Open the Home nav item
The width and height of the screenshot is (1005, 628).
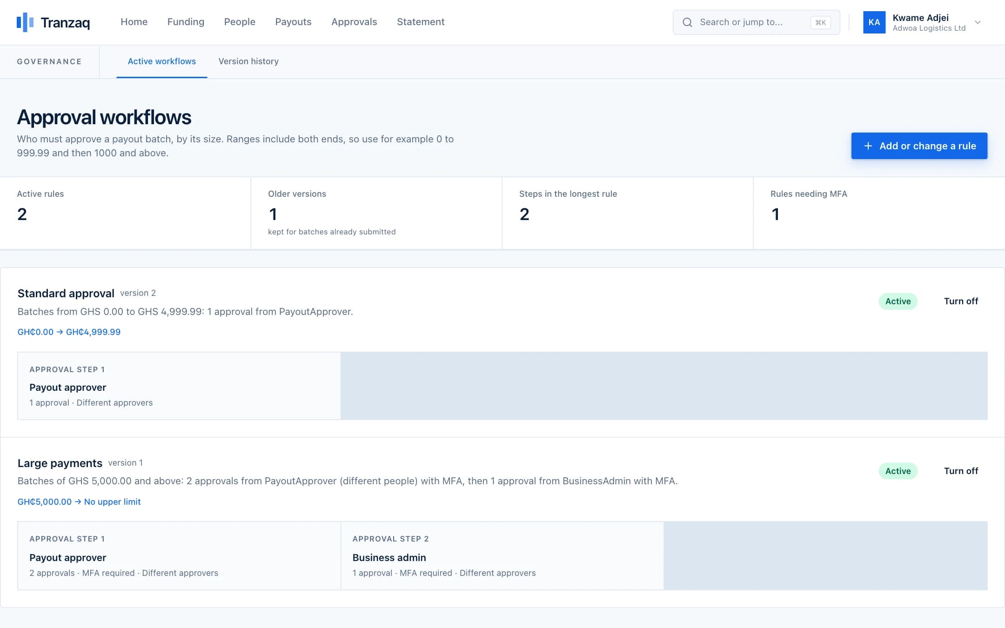[x=134, y=22]
